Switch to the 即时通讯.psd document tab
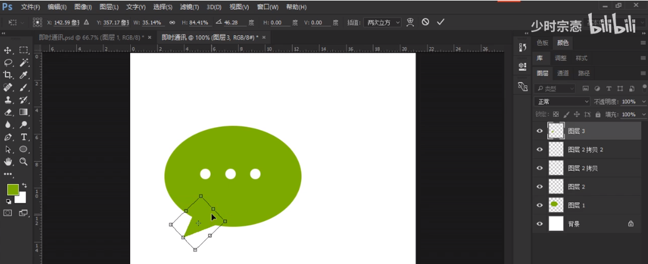 [91, 37]
